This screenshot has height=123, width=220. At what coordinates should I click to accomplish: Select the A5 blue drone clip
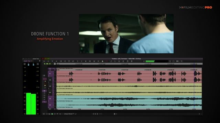pos(129,99)
